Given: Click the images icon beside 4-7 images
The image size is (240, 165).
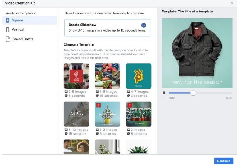Looking at the screenshot, I should [x=128, y=91].
